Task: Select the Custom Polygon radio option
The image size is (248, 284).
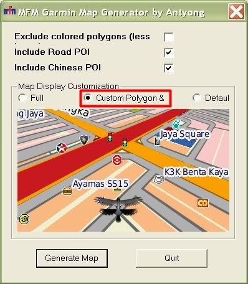Action: tap(88, 98)
